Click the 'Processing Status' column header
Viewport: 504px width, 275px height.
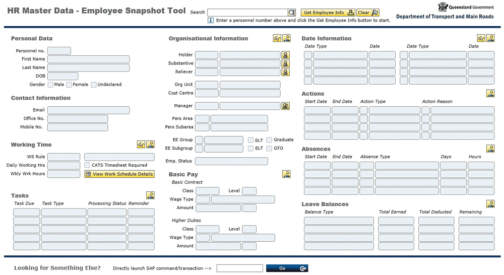[107, 203]
